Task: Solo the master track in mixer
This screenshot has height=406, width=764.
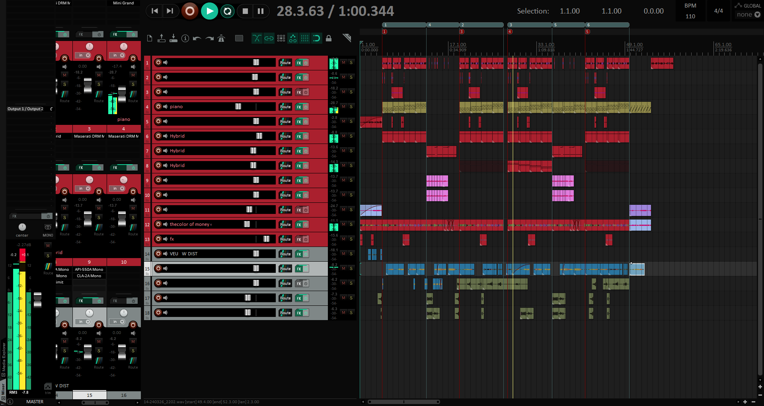Action: coord(48,255)
